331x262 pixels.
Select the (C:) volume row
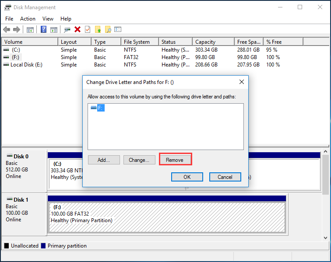152,50
